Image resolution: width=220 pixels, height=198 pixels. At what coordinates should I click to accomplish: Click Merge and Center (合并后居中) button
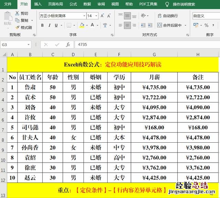pos(172,25)
